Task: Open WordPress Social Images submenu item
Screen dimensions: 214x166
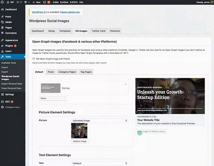Action: click(10, 78)
